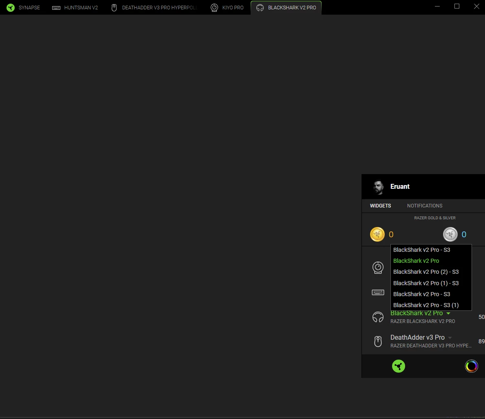
Task: Collapse the BlackShark v2 Pro profile dropdown arrow
Action: pyautogui.click(x=448, y=313)
